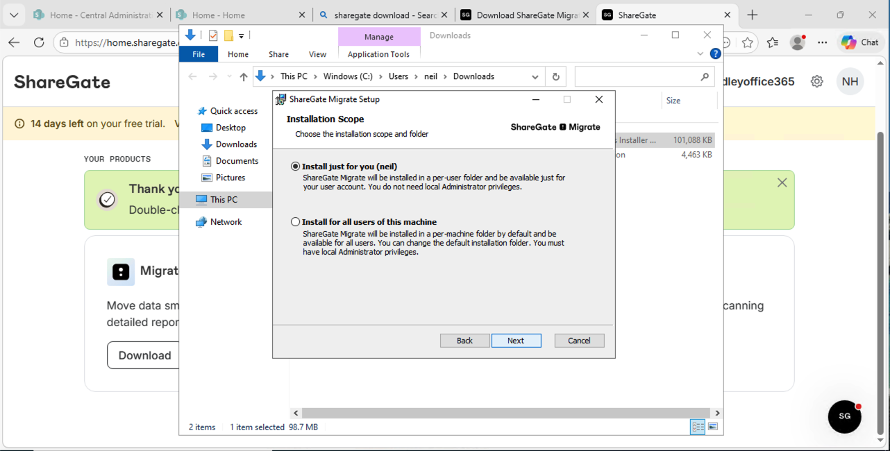The width and height of the screenshot is (890, 451).
Task: Open Customize Quick Access Toolbar dropdown
Action: click(241, 35)
